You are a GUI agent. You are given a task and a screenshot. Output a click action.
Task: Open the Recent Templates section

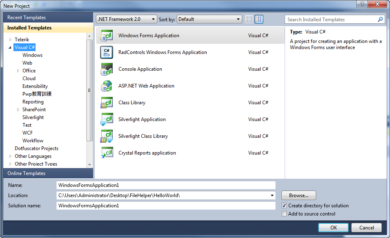tap(48, 18)
